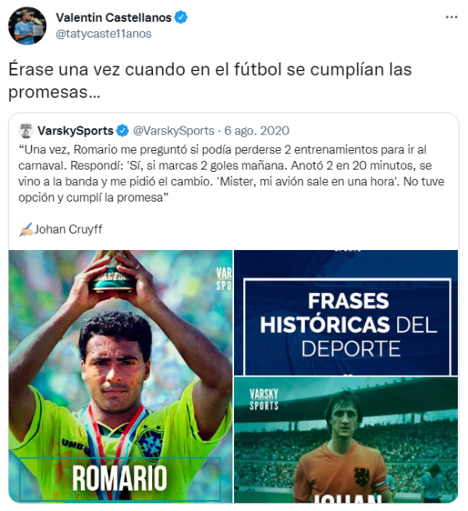Image resolution: width=468 pixels, height=511 pixels.
Task: Click the @VarskySports handle in quoted tweet
Action: point(174,130)
